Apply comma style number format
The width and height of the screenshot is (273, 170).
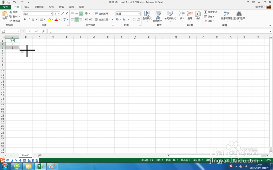(128, 19)
